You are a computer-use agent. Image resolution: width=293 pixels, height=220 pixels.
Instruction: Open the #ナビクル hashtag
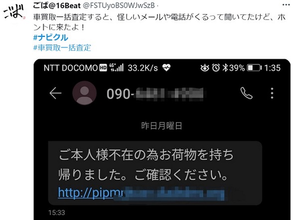pos(51,37)
